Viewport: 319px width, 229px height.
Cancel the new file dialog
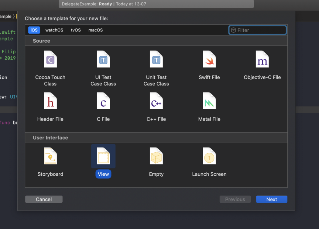[x=44, y=199]
